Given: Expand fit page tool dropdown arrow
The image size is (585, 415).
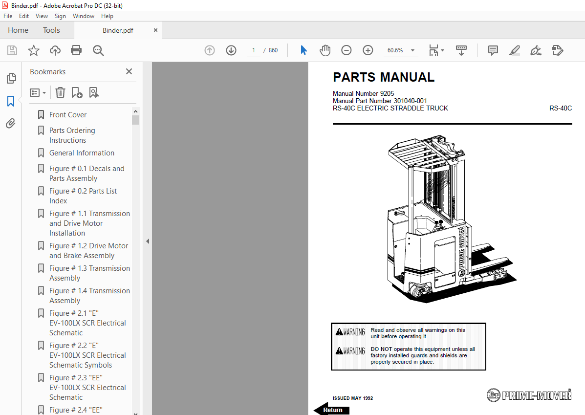Looking at the screenshot, I should tap(442, 50).
